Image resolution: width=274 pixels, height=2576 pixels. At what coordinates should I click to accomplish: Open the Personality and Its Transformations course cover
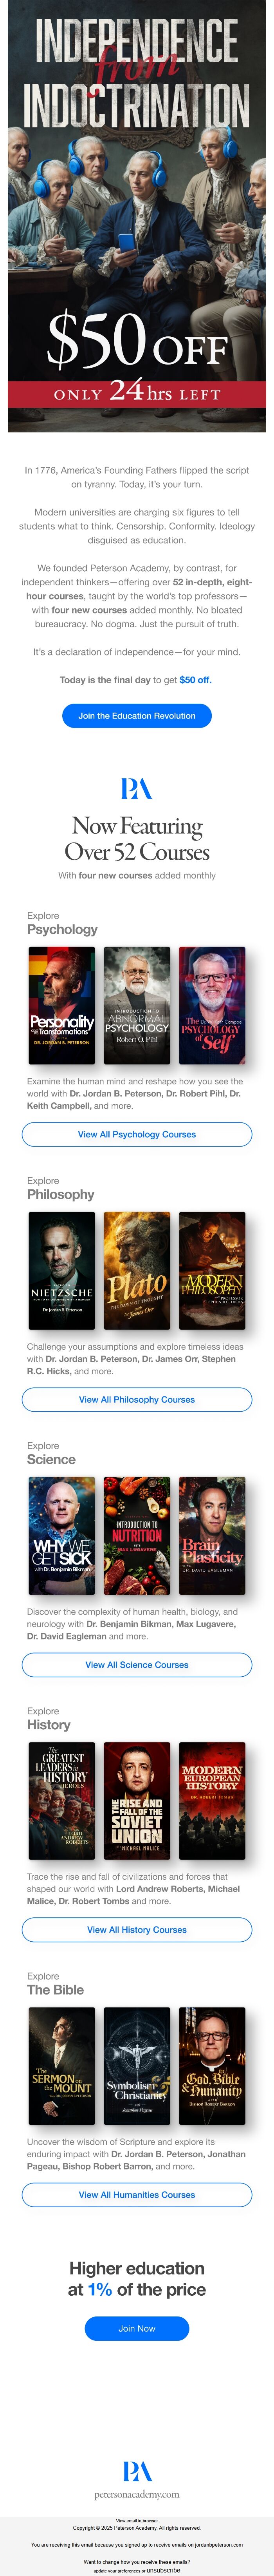click(62, 1005)
